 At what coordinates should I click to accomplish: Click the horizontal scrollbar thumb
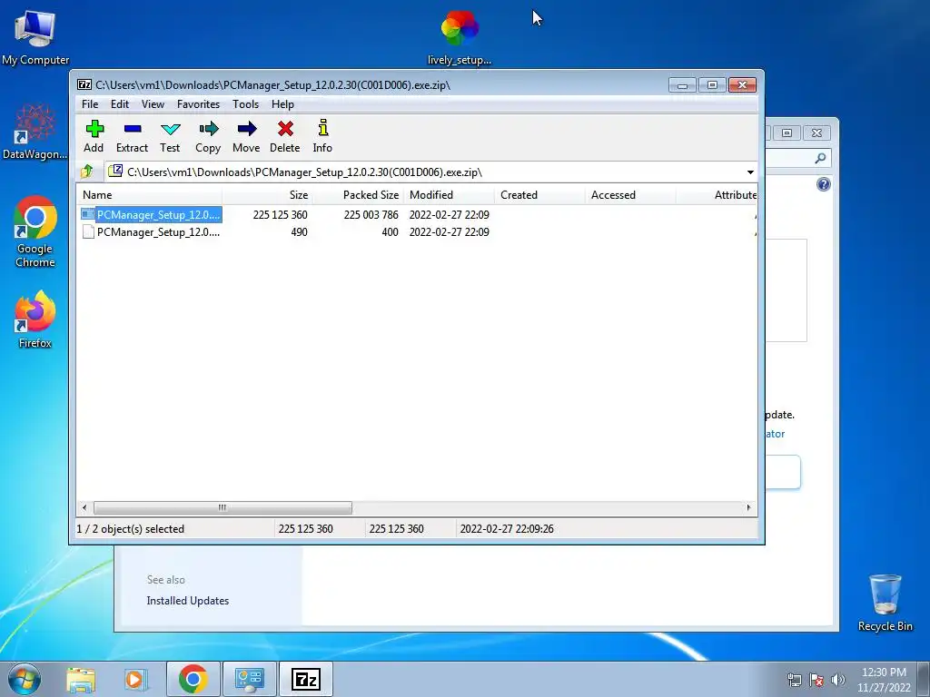[223, 507]
